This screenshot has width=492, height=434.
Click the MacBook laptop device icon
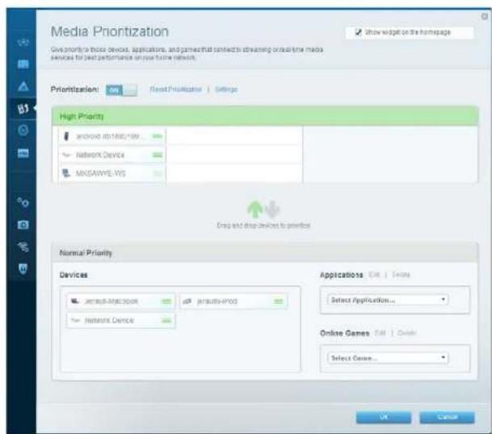pos(75,301)
